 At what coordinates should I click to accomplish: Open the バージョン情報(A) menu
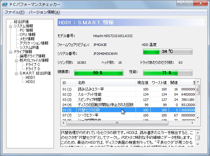coord(44,12)
